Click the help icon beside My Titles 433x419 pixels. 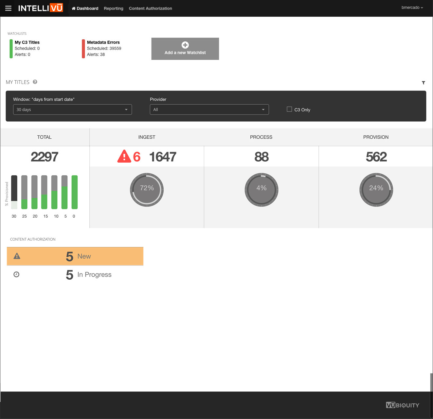35,82
